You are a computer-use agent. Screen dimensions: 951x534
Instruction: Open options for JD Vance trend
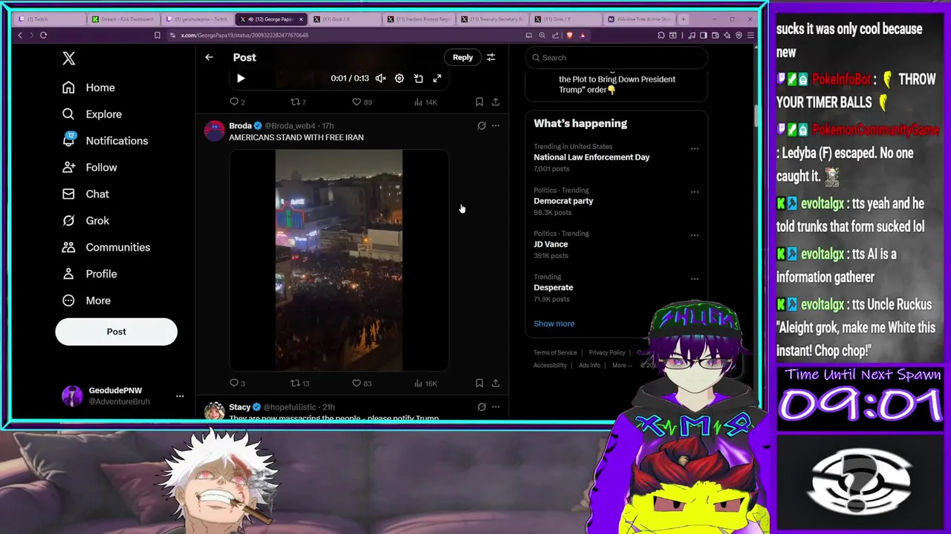[695, 235]
